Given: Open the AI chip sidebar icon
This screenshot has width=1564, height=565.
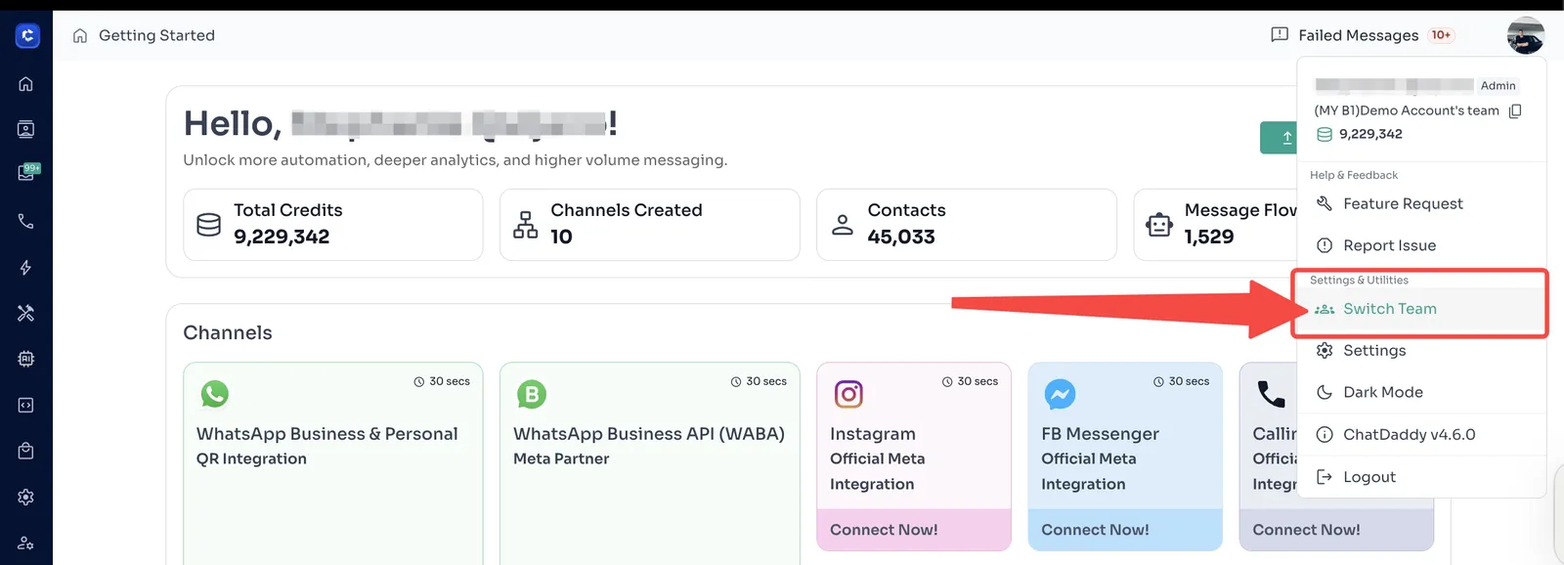Looking at the screenshot, I should pos(26,359).
